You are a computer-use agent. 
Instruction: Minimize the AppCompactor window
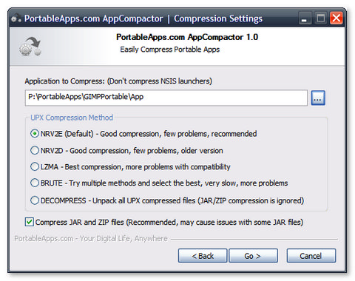coord(305,18)
